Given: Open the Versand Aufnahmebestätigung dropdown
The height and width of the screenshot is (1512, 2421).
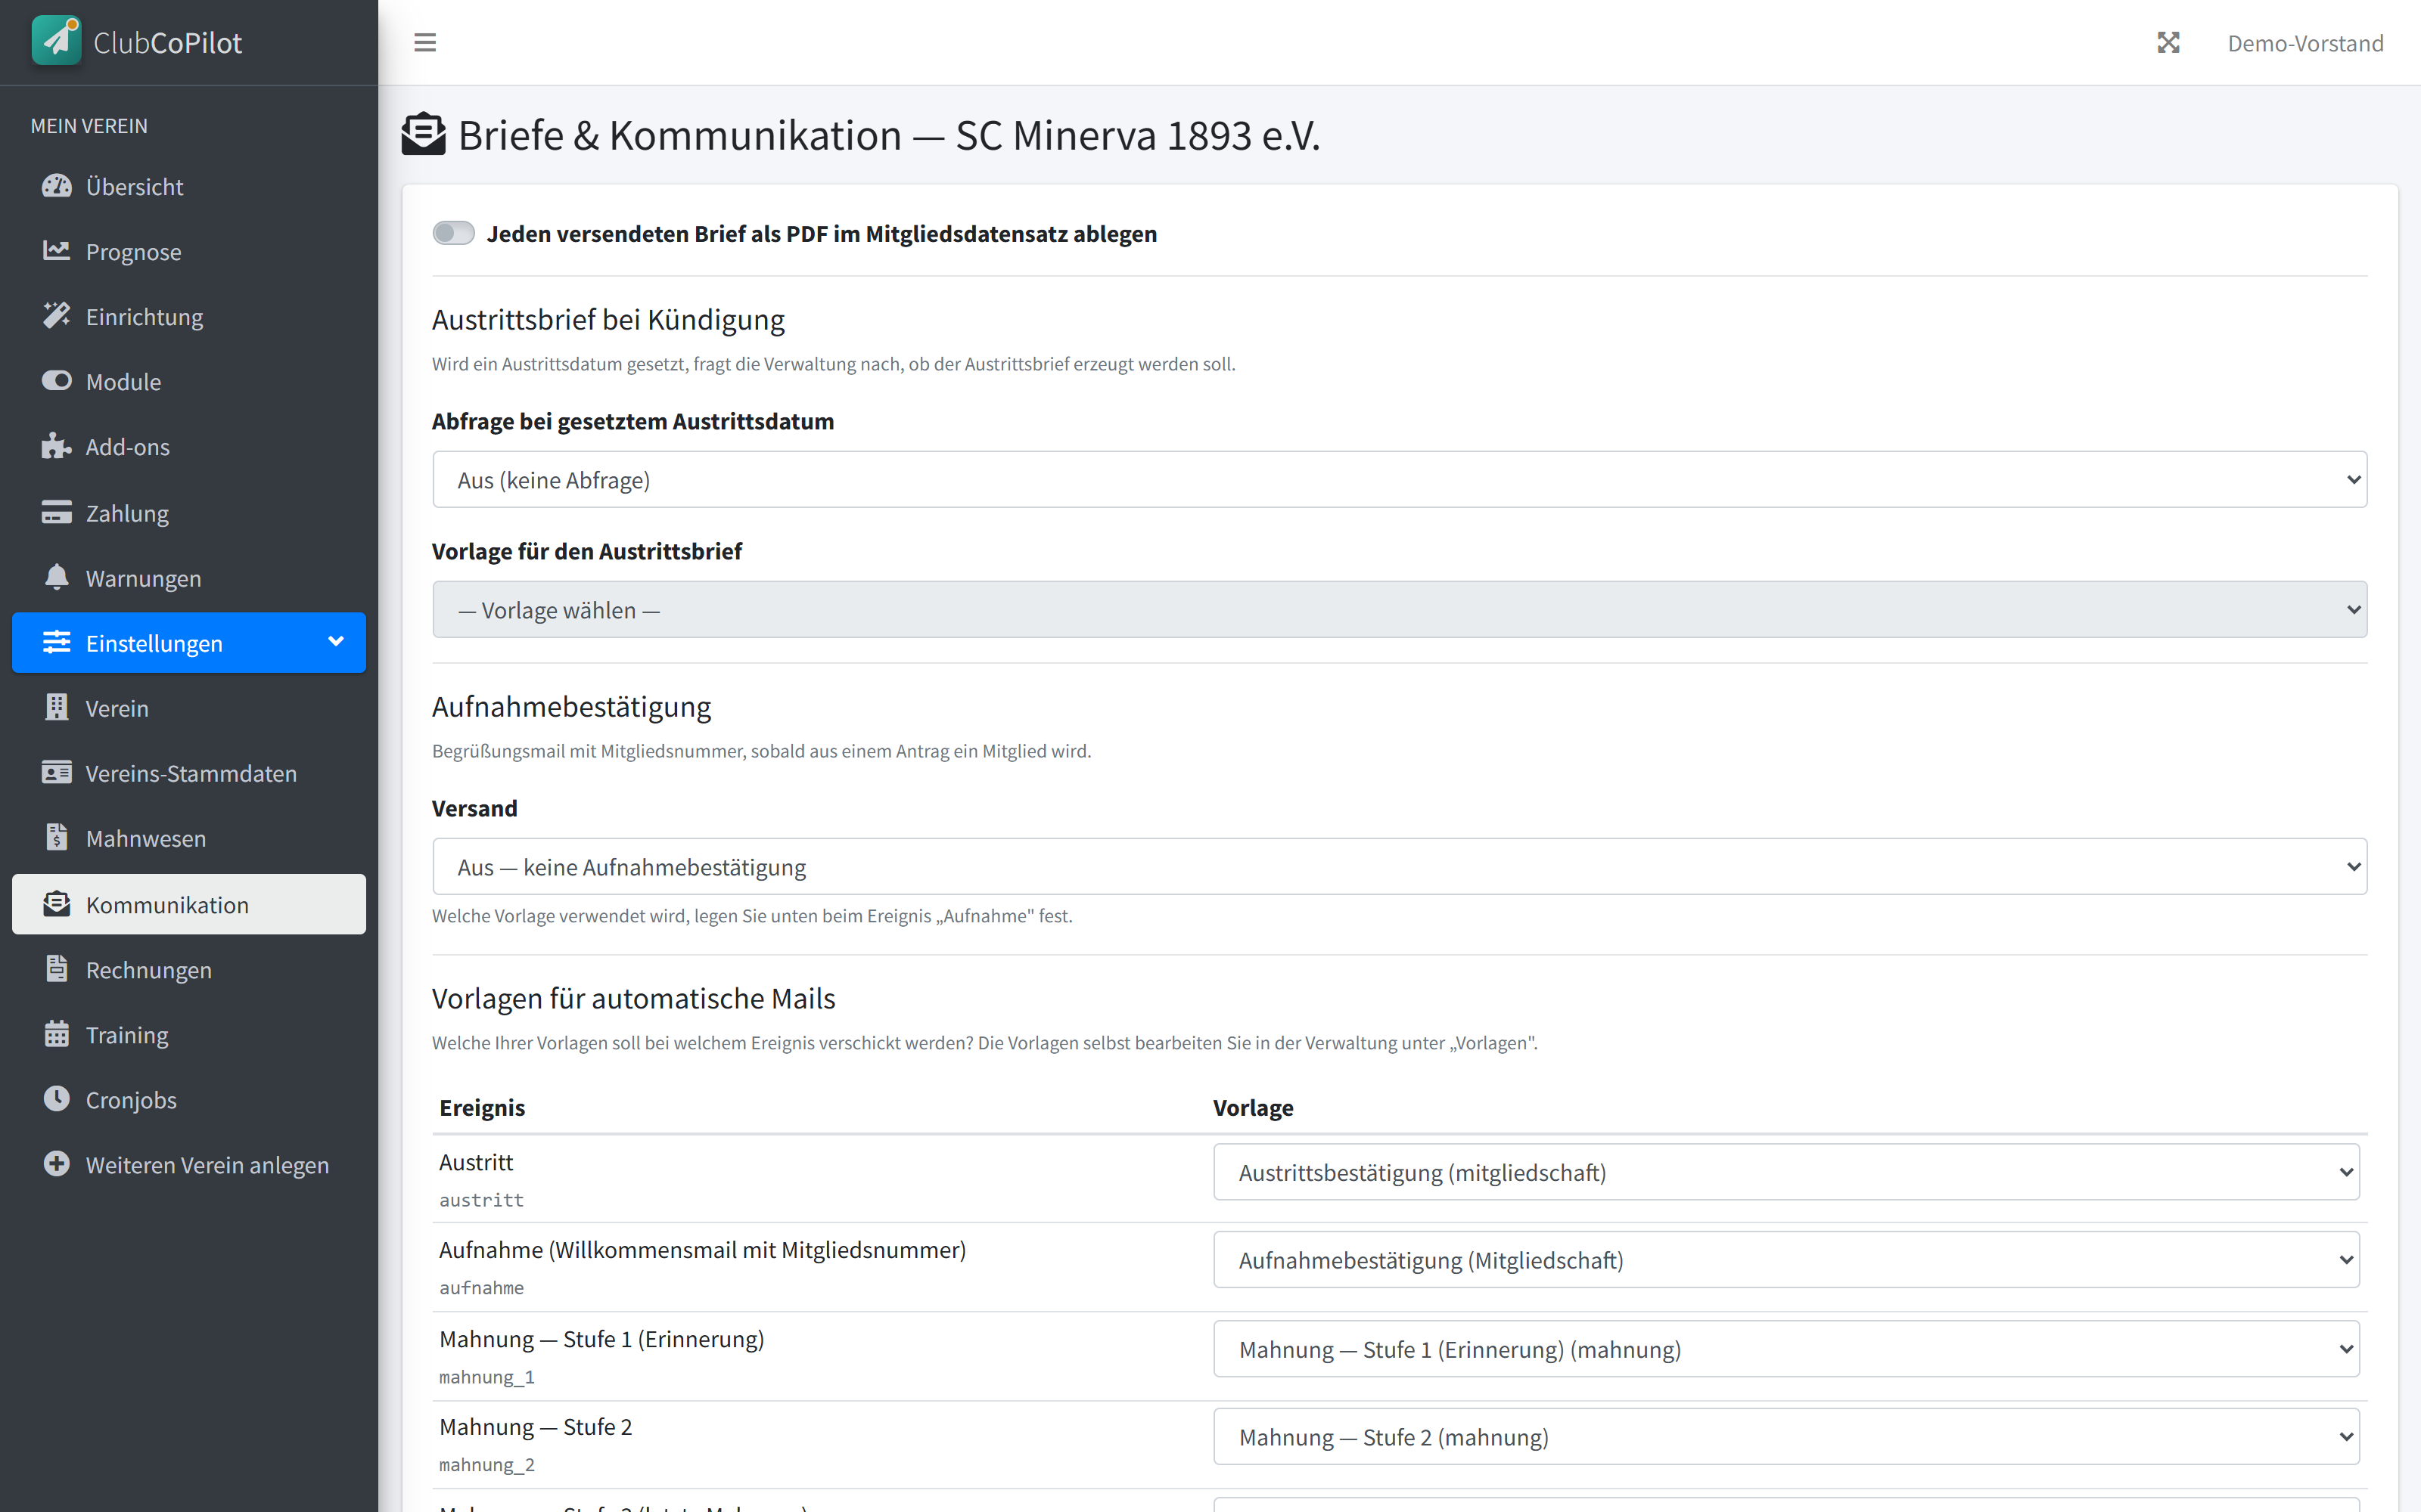Looking at the screenshot, I should [1400, 866].
